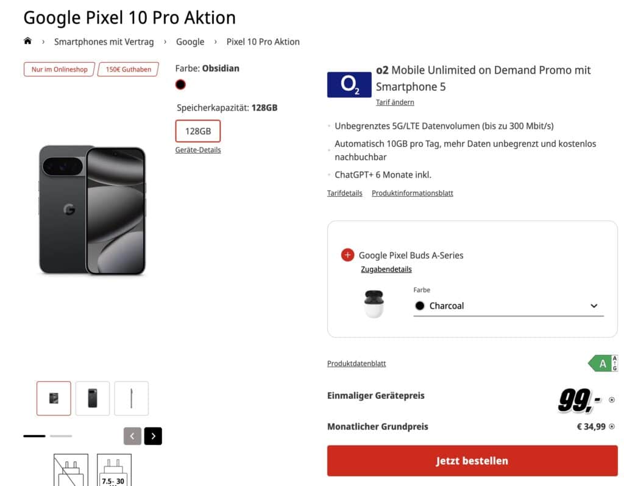Click info icon beside monthly price €34,99
Viewport: 624px width, 486px height.
(611, 427)
